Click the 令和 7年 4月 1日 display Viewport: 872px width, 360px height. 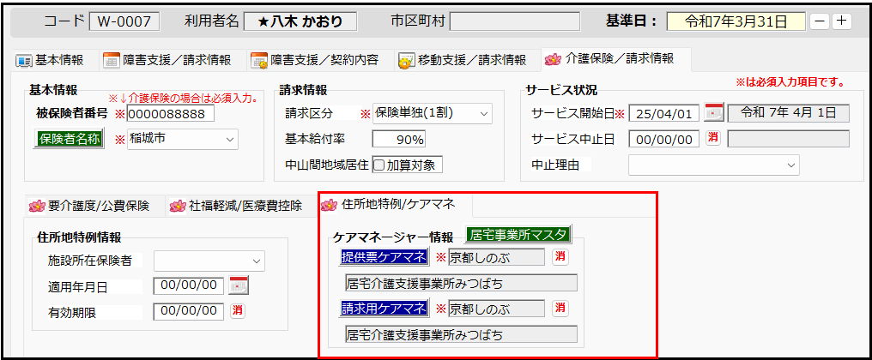pyautogui.click(x=789, y=113)
